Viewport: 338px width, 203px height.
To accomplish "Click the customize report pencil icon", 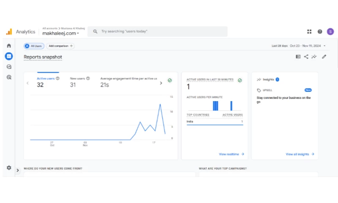I will 324,57.
